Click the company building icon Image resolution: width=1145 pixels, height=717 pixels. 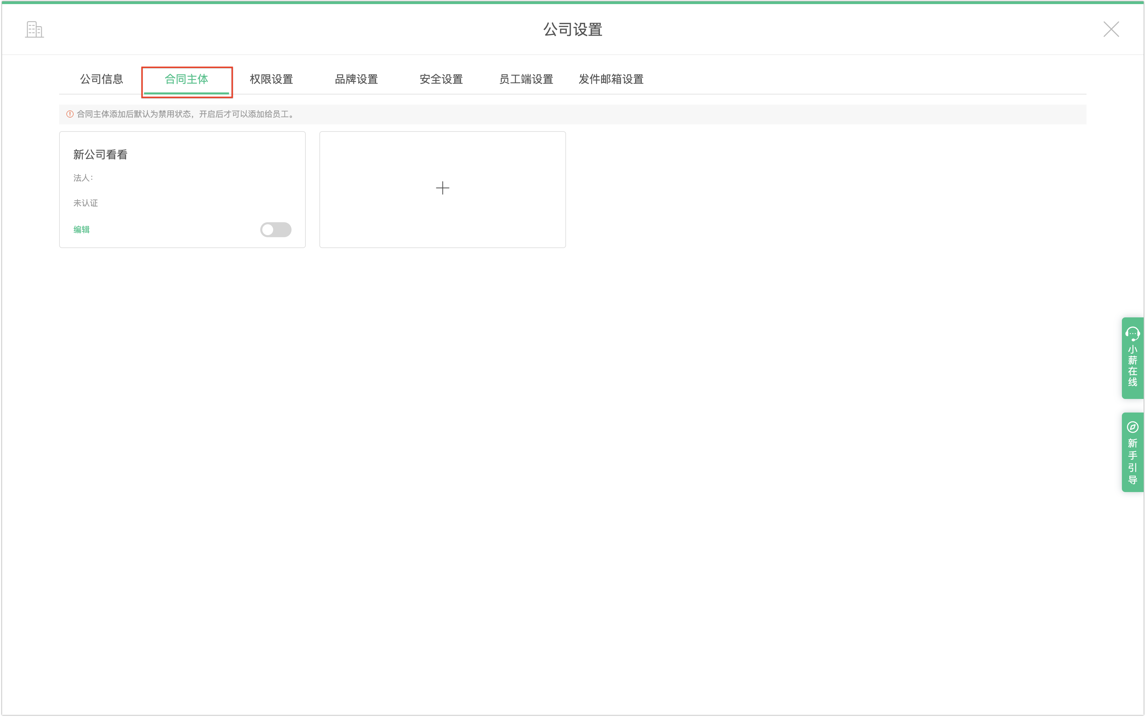[34, 30]
